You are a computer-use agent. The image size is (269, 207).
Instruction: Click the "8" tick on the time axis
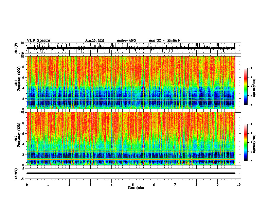pos(196,185)
